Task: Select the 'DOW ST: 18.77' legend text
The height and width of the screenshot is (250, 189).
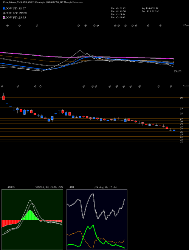Action: (15, 8)
